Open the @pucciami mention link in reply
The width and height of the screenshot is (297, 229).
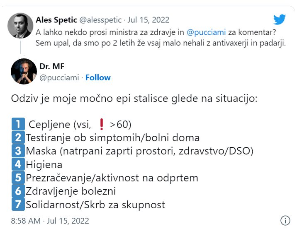click(x=206, y=32)
